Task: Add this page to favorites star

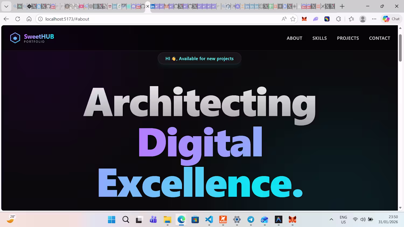Action: tap(293, 19)
